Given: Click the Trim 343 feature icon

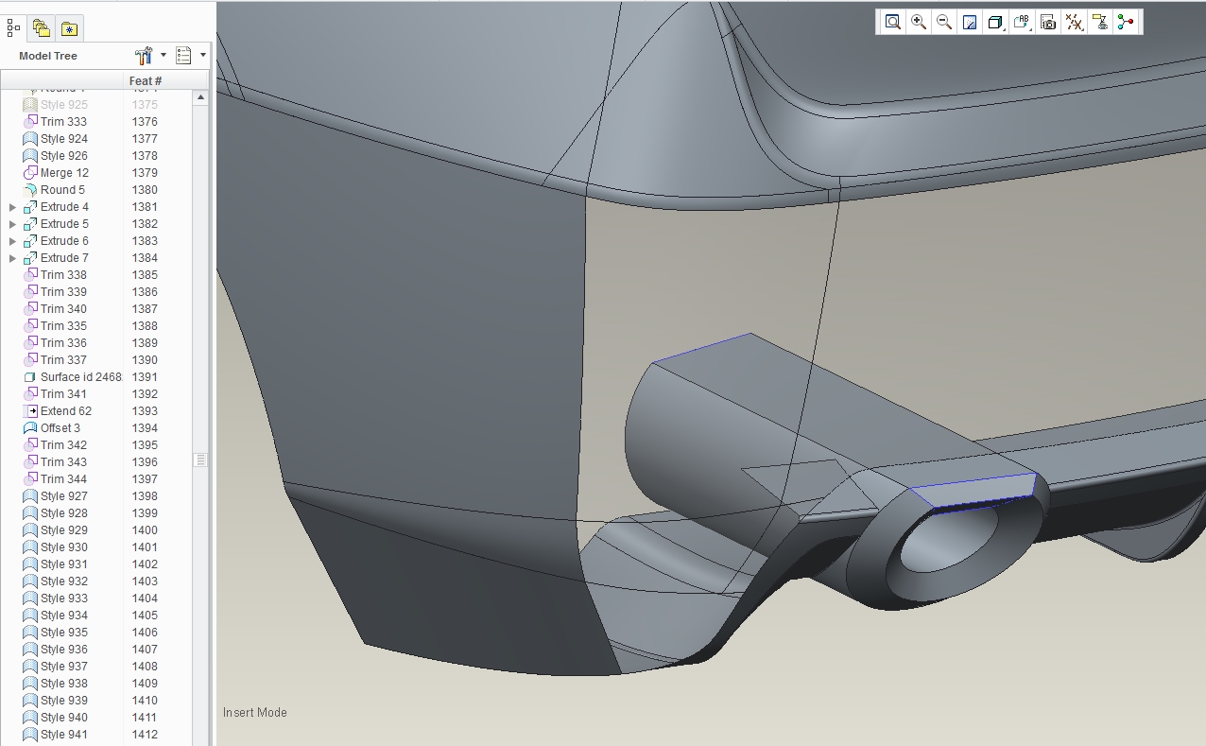Looking at the screenshot, I should point(30,462).
